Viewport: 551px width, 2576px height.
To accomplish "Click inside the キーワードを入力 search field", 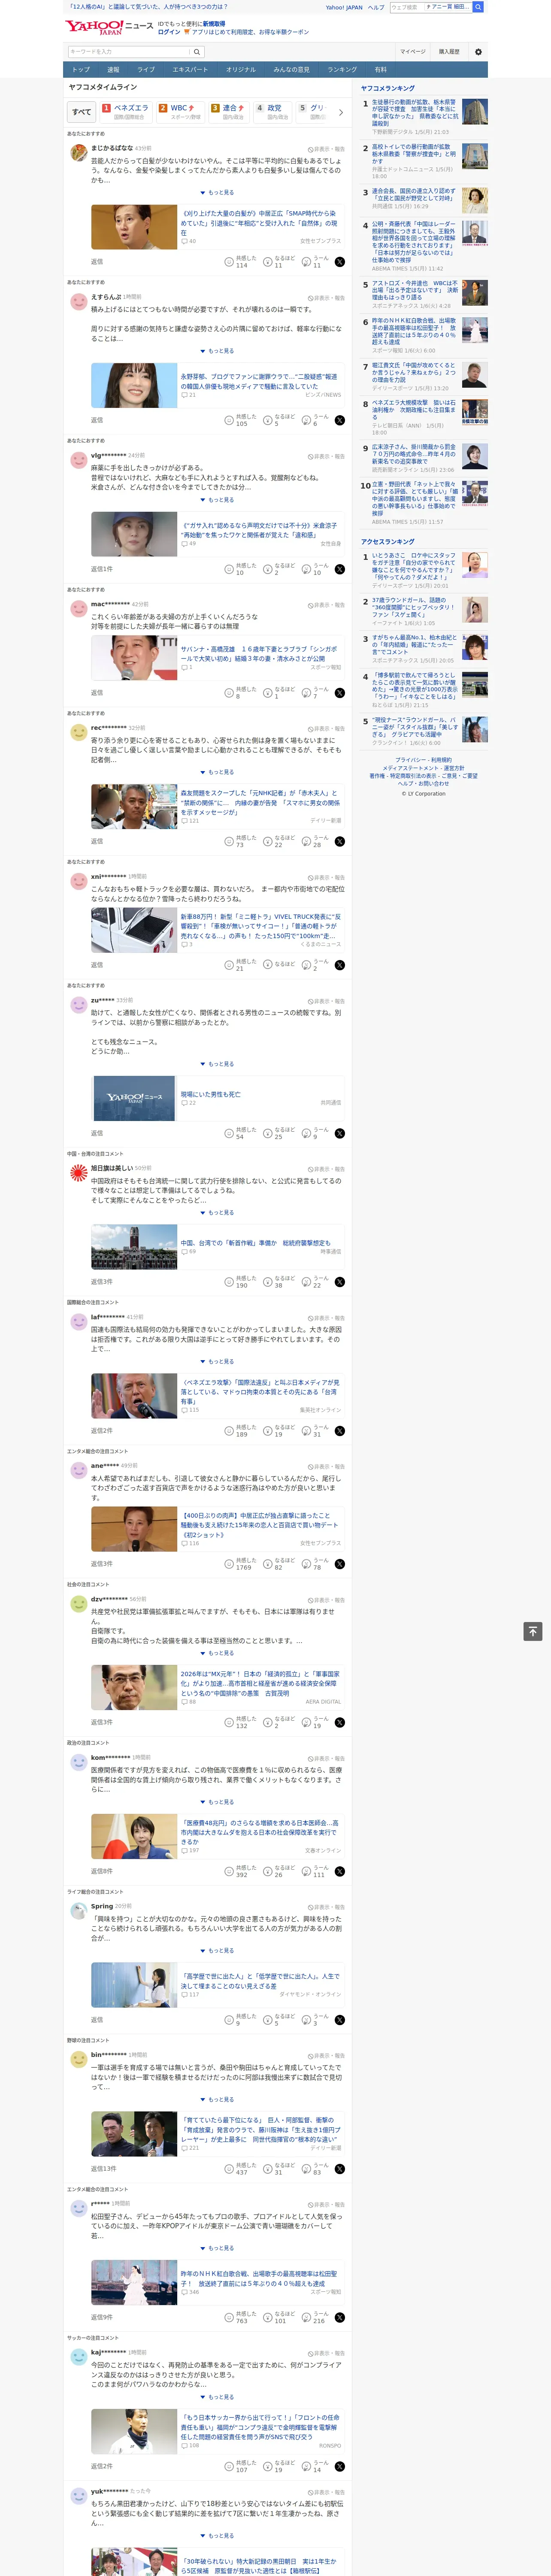I will coord(128,52).
